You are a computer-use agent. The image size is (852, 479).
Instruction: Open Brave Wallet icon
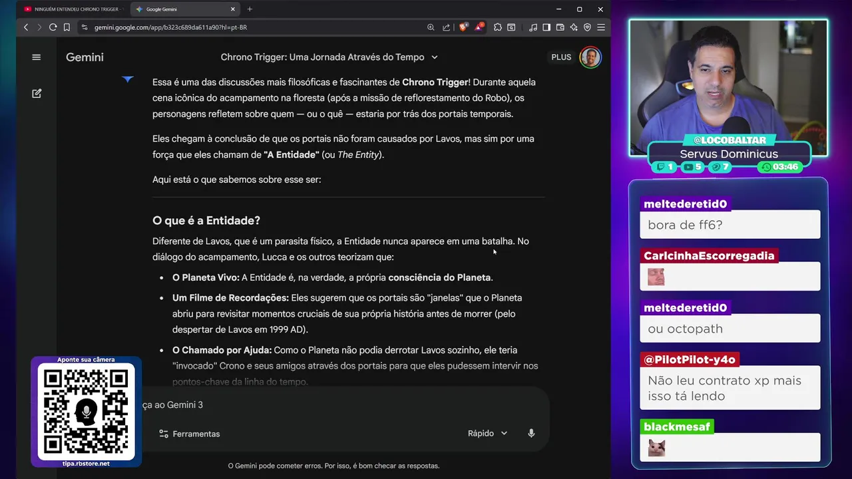click(x=560, y=27)
